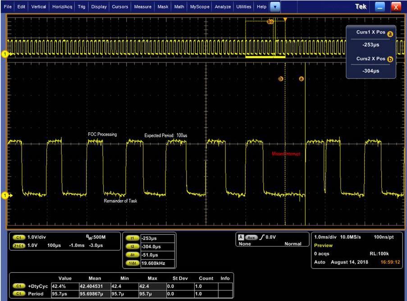This screenshot has height=301, width=407.
Task: Select zoomed channel 1 ground reference marker
Action: click(x=5, y=195)
